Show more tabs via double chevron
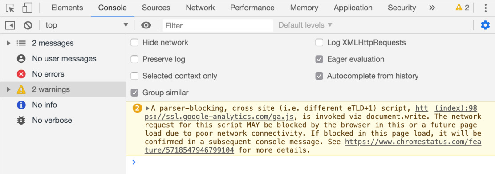 click(x=432, y=8)
